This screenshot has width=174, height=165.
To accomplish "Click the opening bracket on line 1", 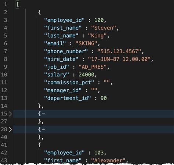I will (18, 4).
